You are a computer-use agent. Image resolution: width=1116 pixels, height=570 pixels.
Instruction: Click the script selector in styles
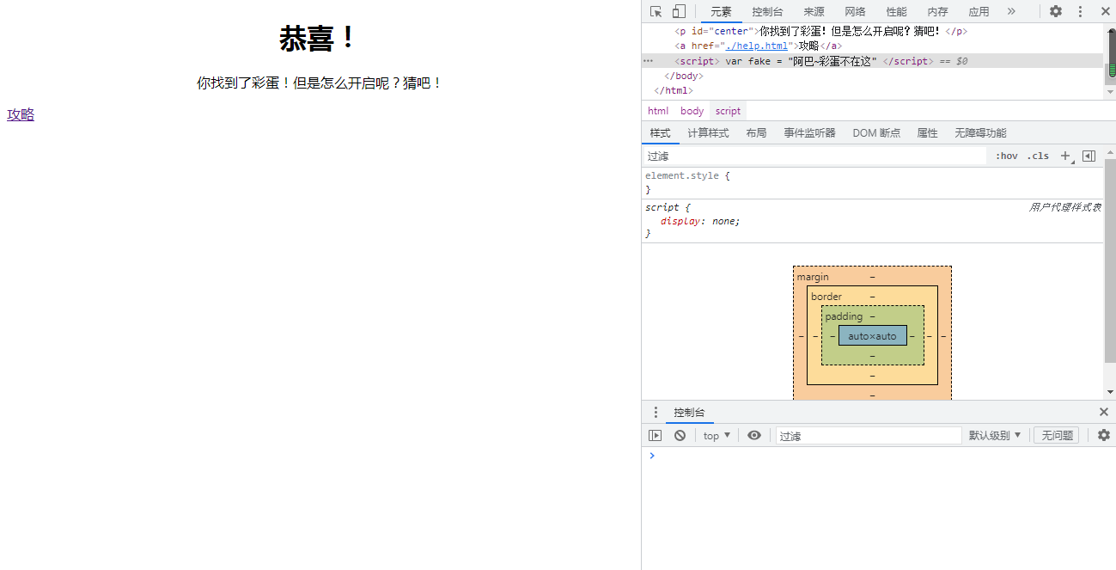[x=662, y=207]
